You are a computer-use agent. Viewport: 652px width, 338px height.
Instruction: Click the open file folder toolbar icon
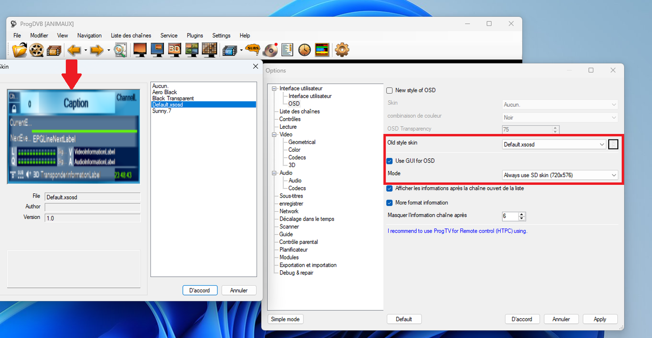coord(20,49)
